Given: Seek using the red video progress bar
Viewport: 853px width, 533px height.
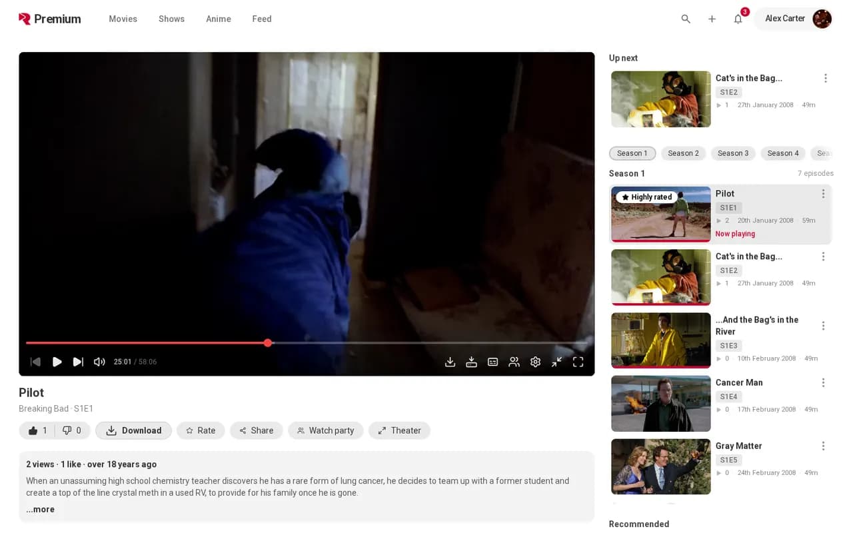Looking at the screenshot, I should point(307,343).
